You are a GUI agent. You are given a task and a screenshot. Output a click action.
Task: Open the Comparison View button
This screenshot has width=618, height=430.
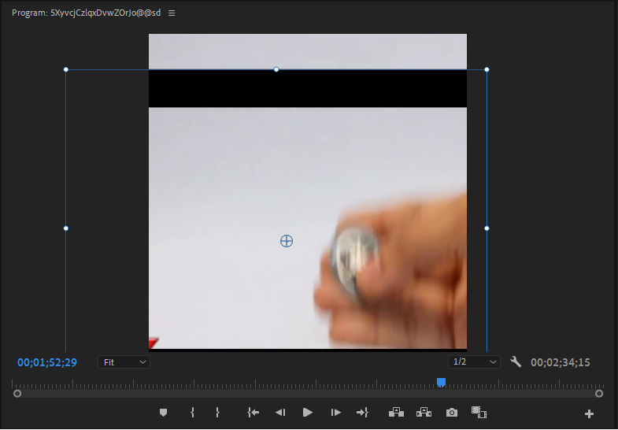tap(479, 413)
